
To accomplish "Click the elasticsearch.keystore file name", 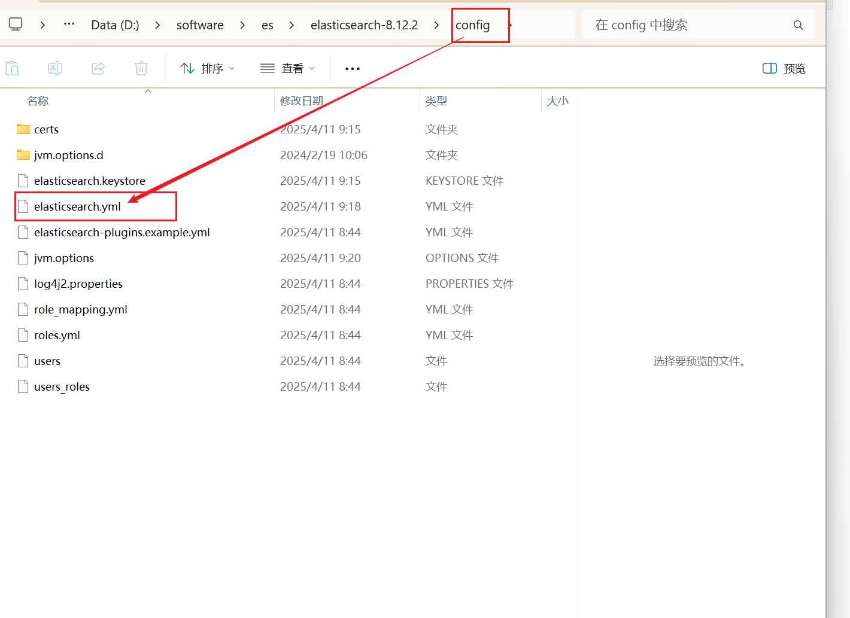I will [x=90, y=181].
